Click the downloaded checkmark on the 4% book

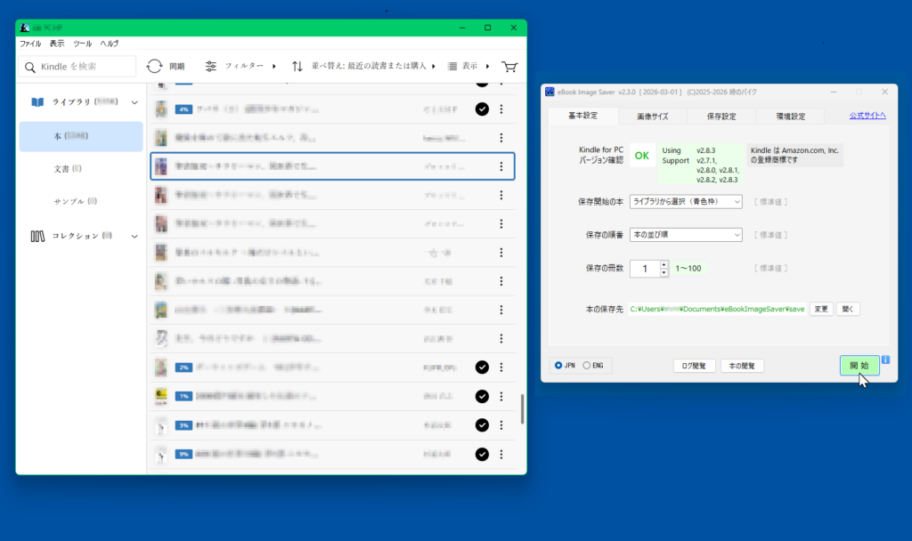pos(482,109)
